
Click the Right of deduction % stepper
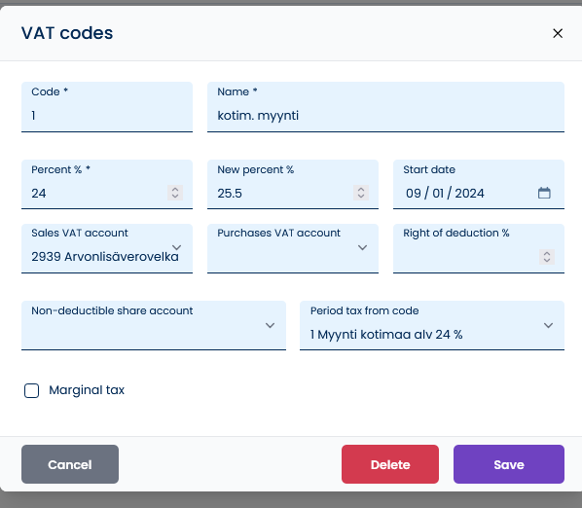tap(547, 257)
